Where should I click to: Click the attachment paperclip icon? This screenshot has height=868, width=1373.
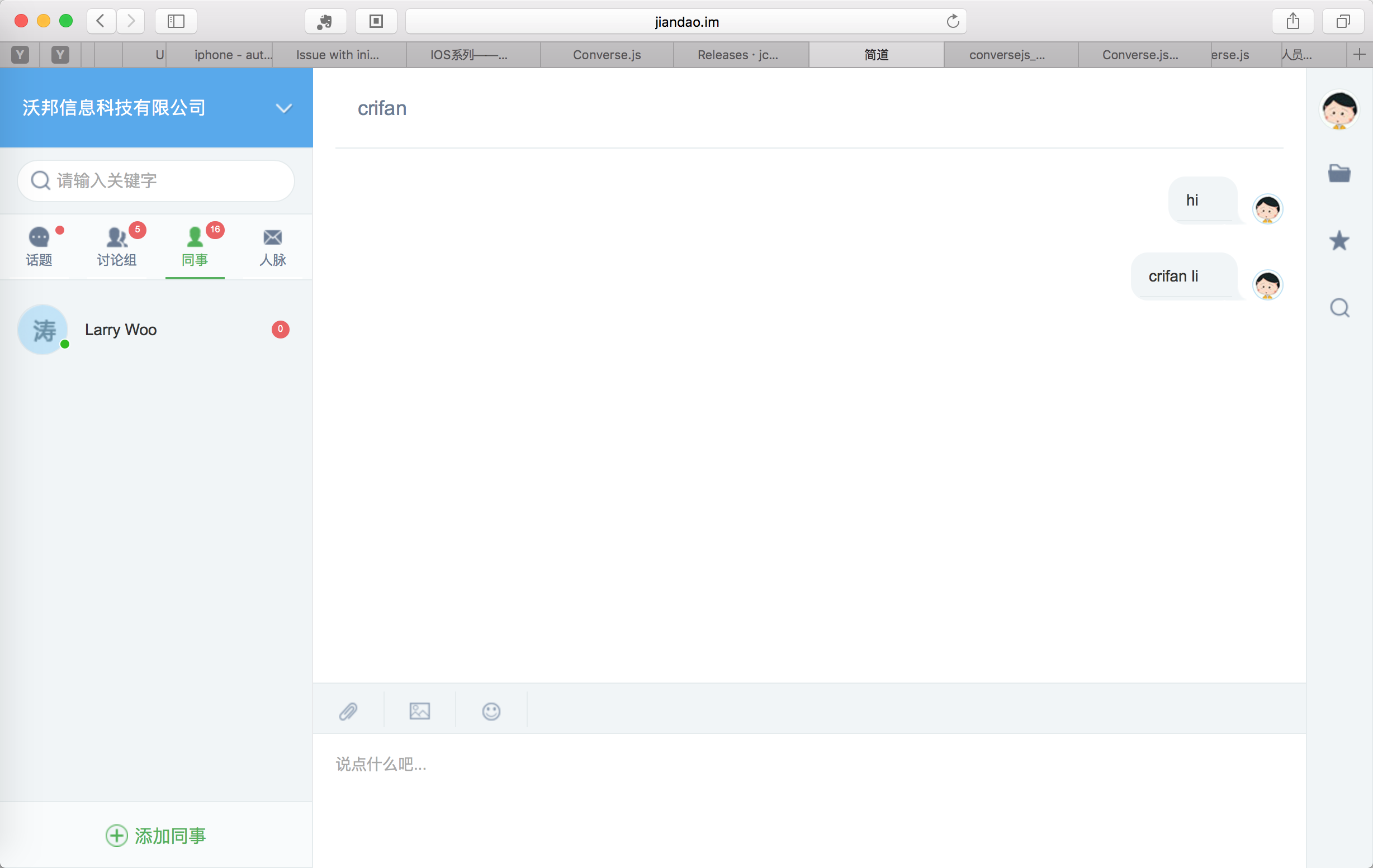[x=348, y=711]
